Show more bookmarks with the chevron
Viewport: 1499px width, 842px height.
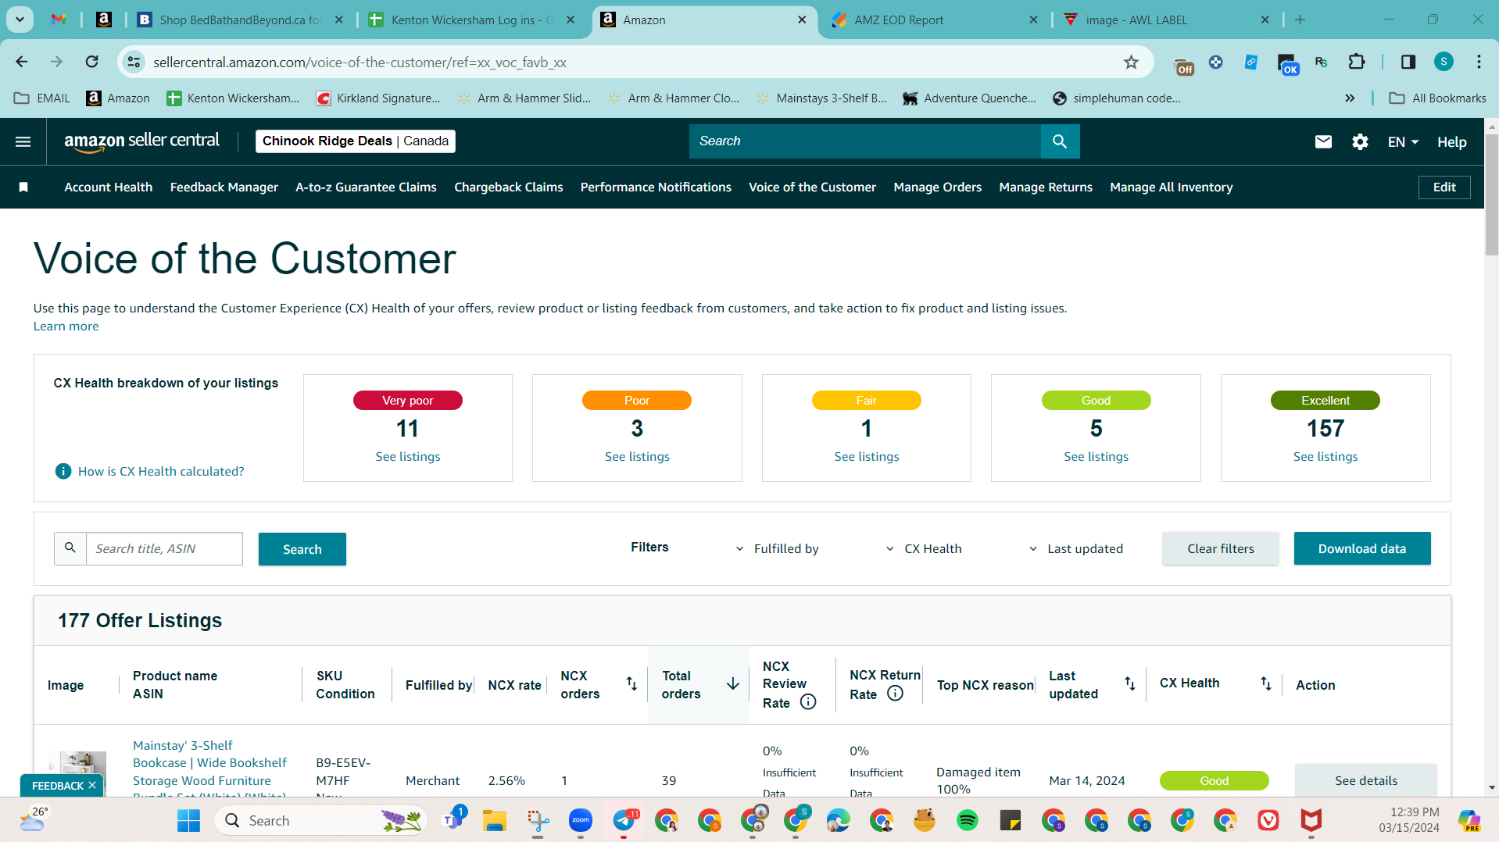(x=1350, y=98)
